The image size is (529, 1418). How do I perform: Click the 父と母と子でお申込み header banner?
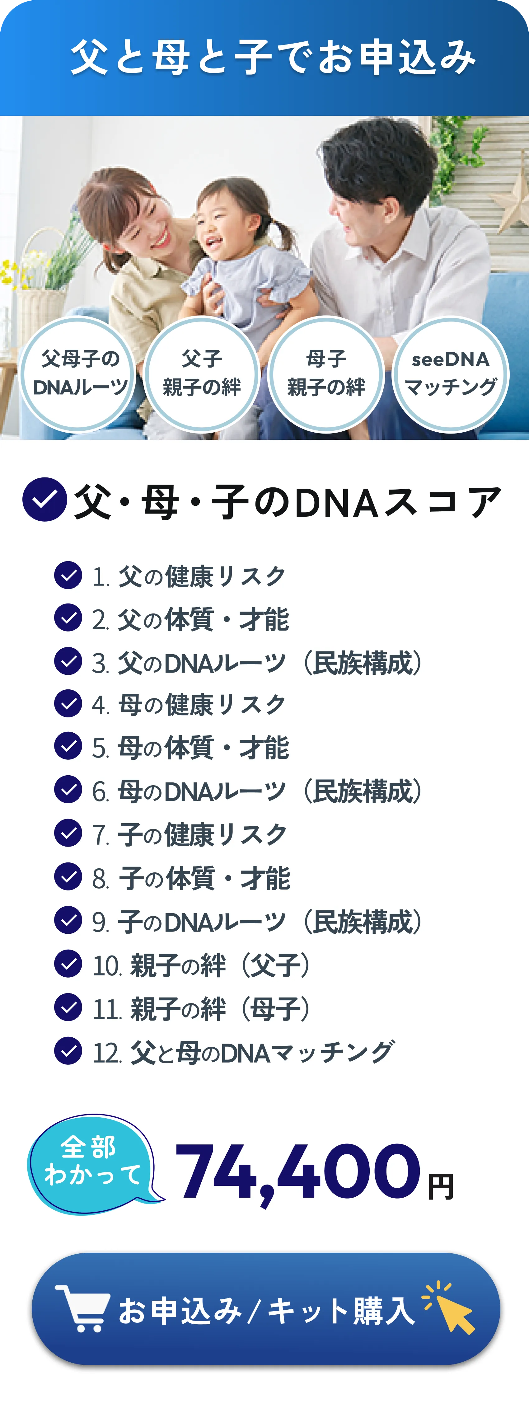pyautogui.click(x=264, y=58)
